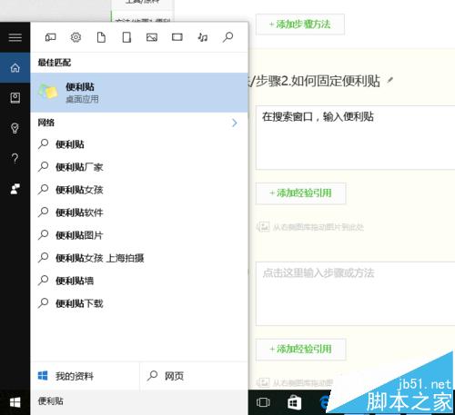The width and height of the screenshot is (455, 415).
Task: Open the Cortana hamburger menu
Action: tap(15, 38)
